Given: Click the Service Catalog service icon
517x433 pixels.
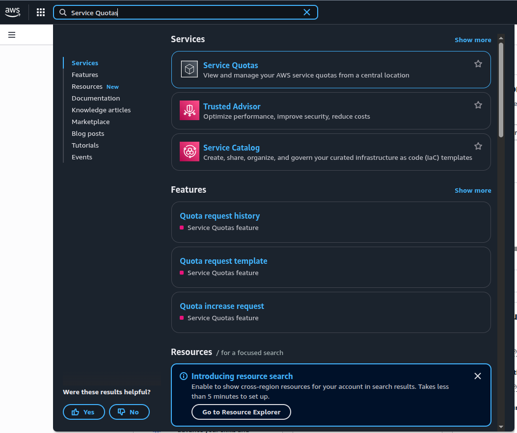Looking at the screenshot, I should click(x=189, y=152).
